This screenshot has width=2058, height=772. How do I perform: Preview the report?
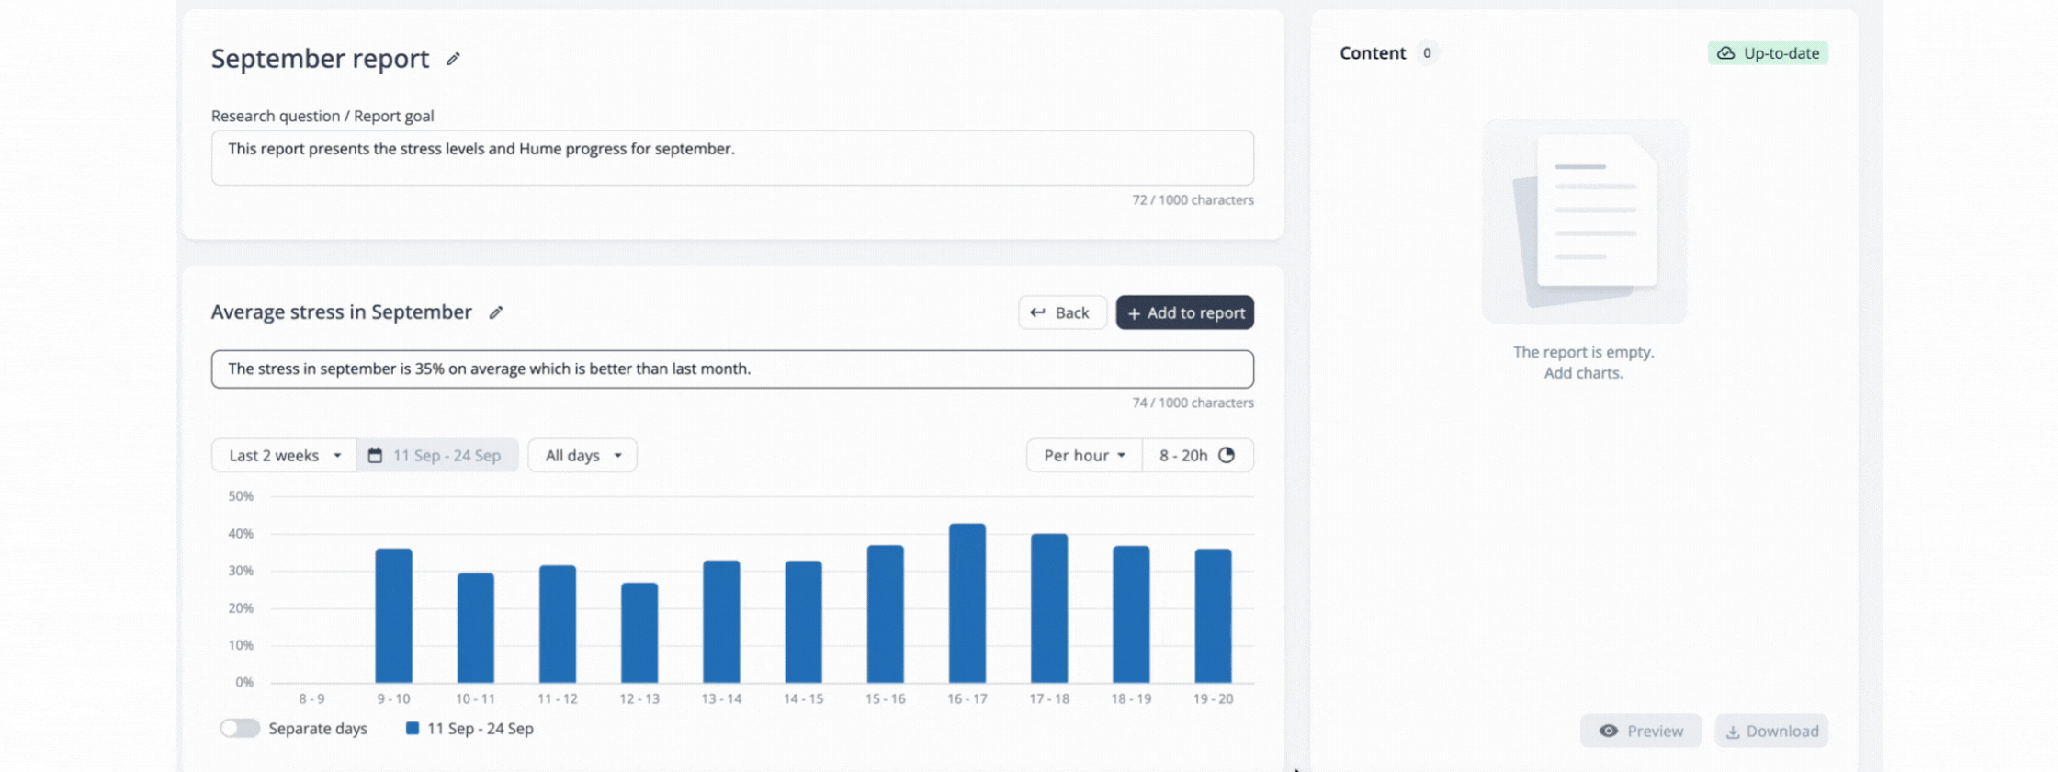(x=1641, y=732)
